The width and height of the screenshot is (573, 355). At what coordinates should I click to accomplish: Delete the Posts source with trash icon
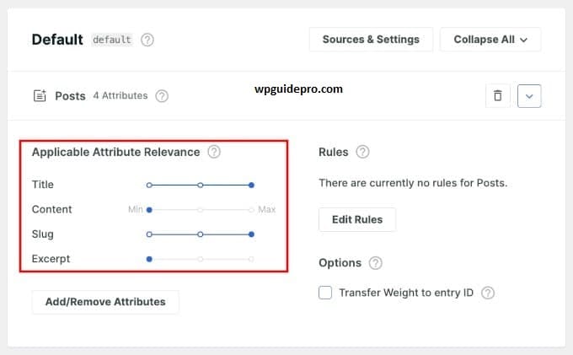coord(497,95)
